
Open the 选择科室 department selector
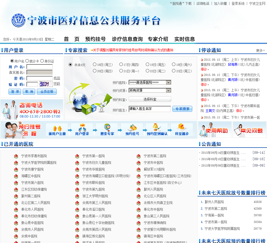150,99
